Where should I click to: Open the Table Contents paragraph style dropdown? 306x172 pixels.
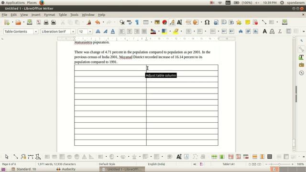click(x=36, y=32)
